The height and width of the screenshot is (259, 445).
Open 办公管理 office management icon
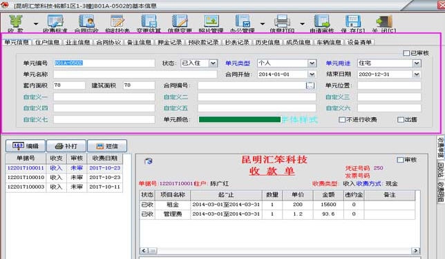point(242,23)
